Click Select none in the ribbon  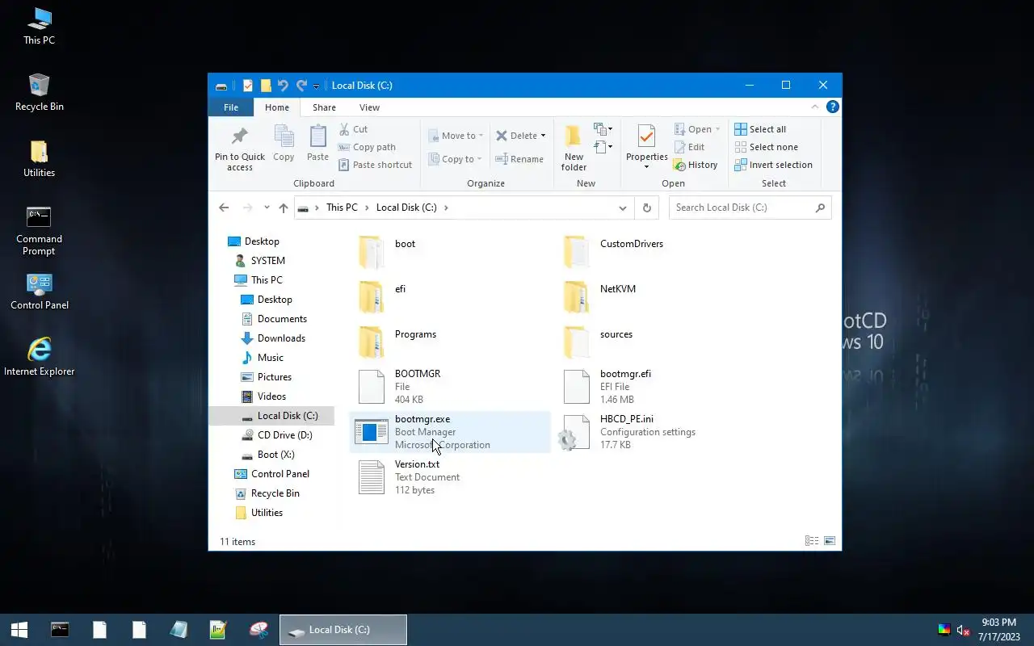pos(766,147)
